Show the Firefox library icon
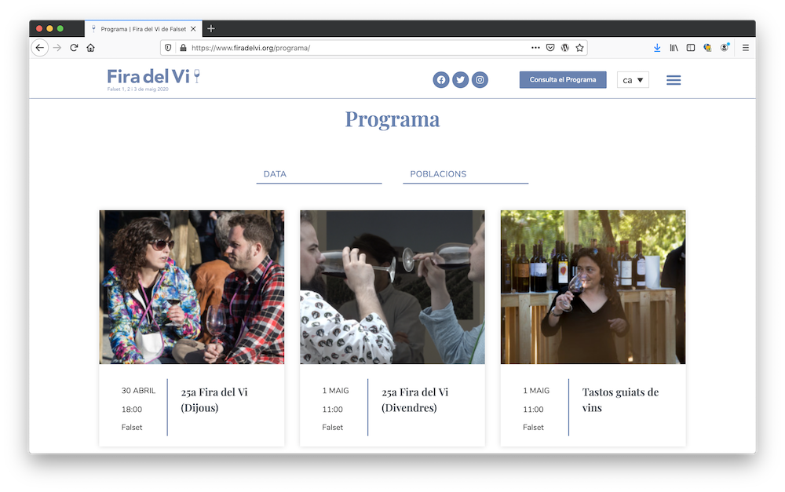Image resolution: width=785 pixels, height=492 pixels. [674, 48]
